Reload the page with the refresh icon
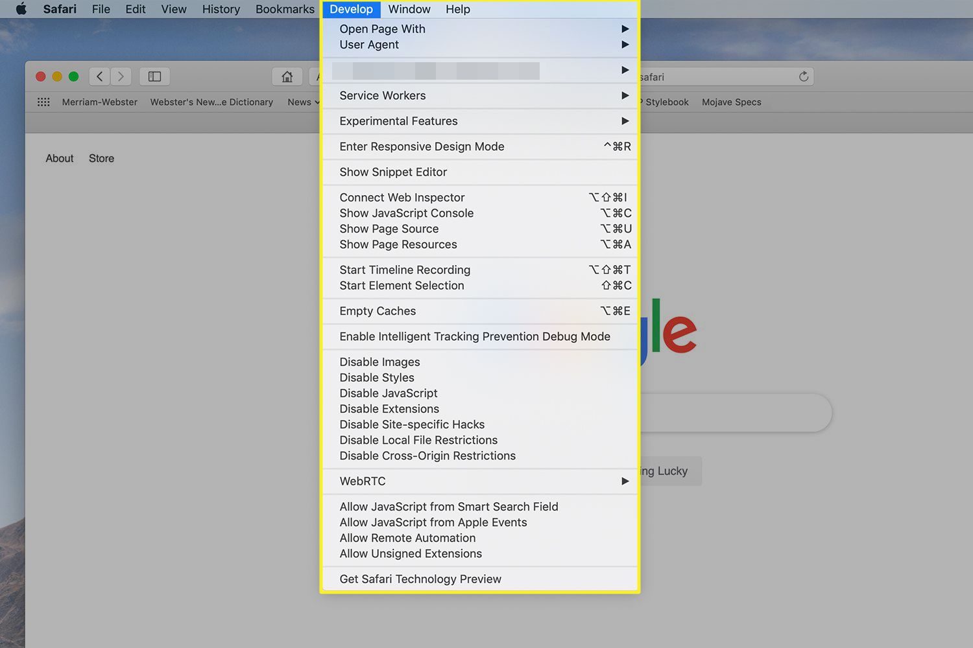 click(x=804, y=76)
